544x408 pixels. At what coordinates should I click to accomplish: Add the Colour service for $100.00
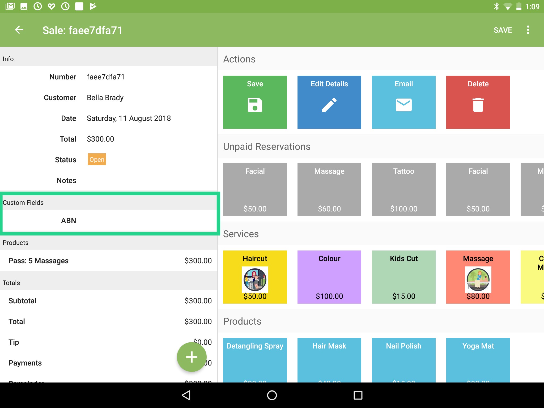click(329, 277)
